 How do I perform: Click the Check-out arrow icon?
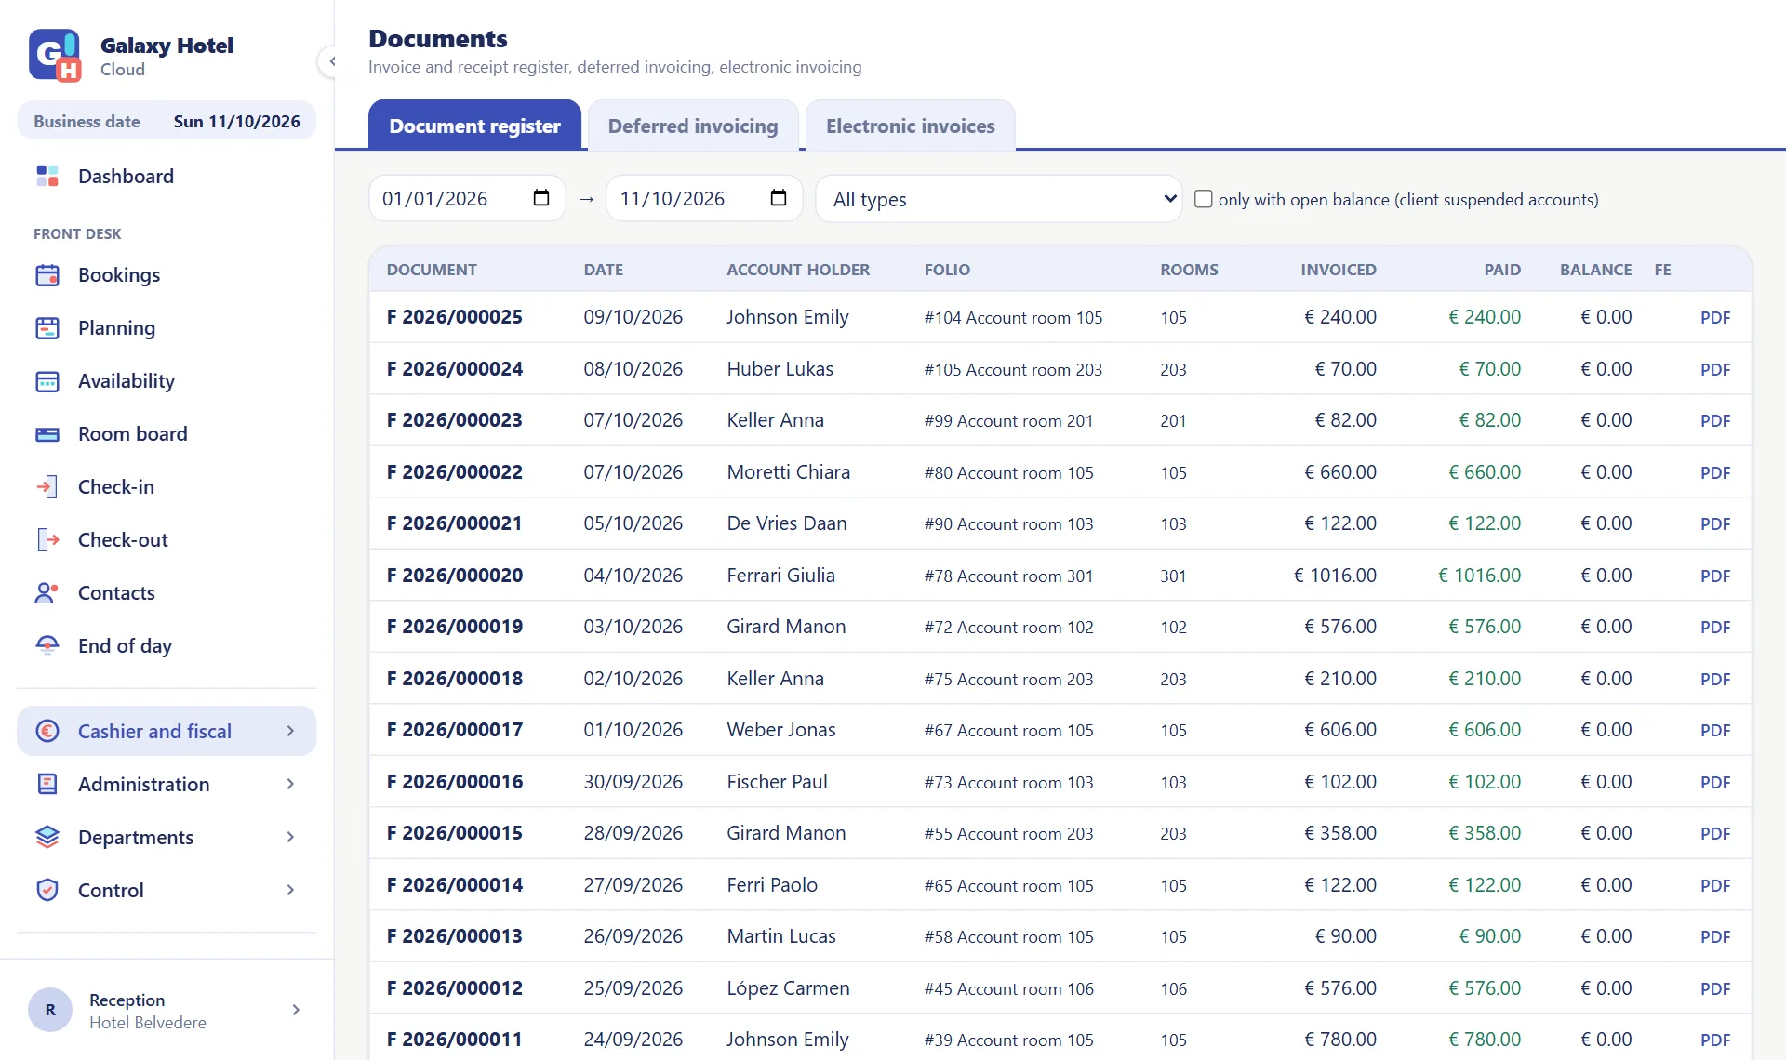(47, 540)
